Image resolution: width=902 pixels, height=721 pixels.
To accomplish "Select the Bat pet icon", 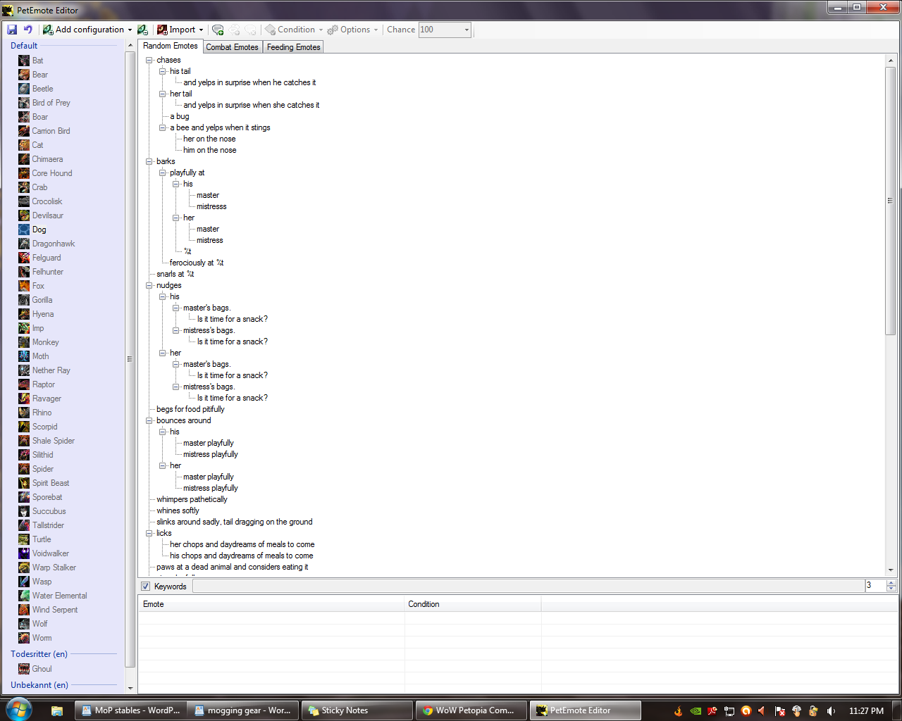I will tap(24, 61).
